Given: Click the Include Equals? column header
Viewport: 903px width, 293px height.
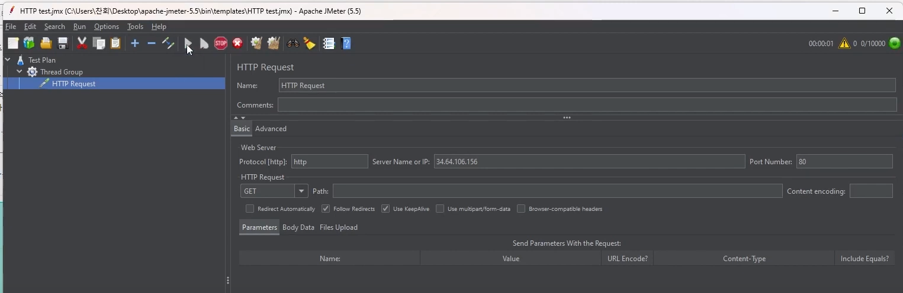Looking at the screenshot, I should 865,259.
